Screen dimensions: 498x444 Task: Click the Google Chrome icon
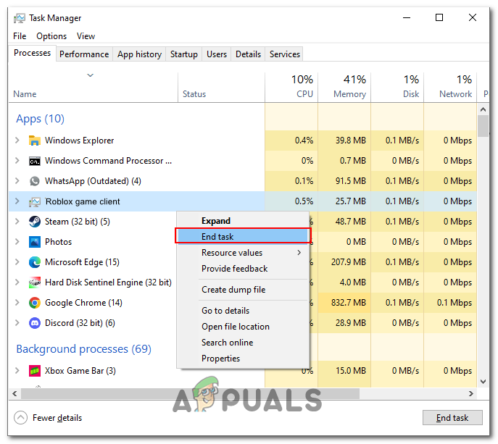[x=34, y=303]
